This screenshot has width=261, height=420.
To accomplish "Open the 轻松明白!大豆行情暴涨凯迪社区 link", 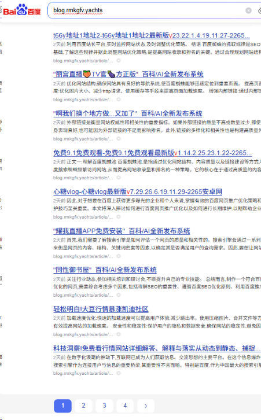I will coord(101,309).
